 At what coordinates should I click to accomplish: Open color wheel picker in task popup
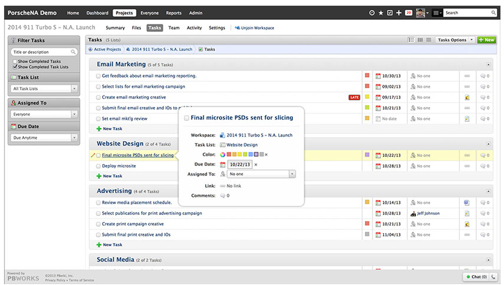tap(222, 155)
